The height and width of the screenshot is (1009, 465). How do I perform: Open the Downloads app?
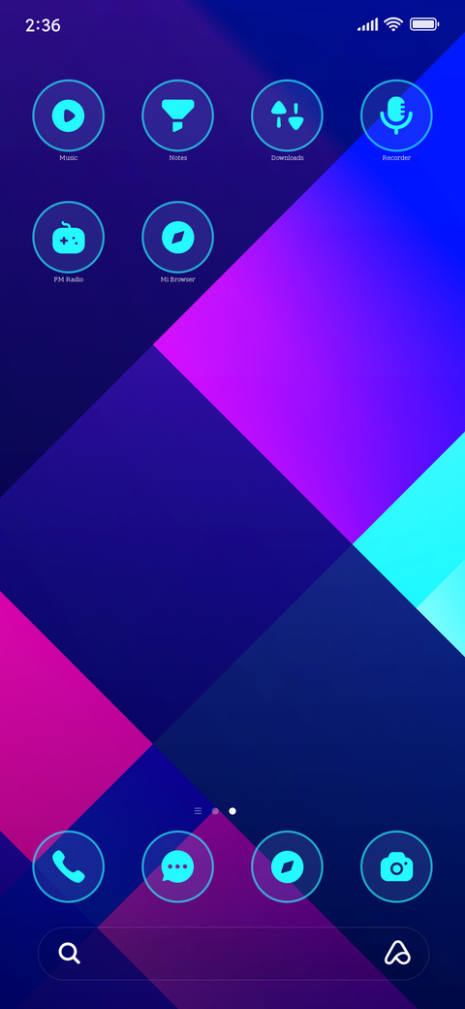click(x=287, y=115)
